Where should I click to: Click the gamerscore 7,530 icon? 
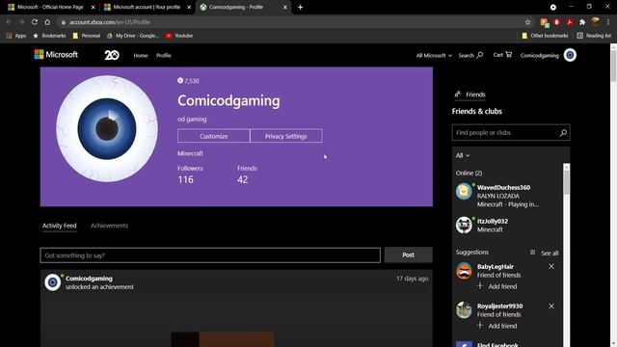[180, 81]
